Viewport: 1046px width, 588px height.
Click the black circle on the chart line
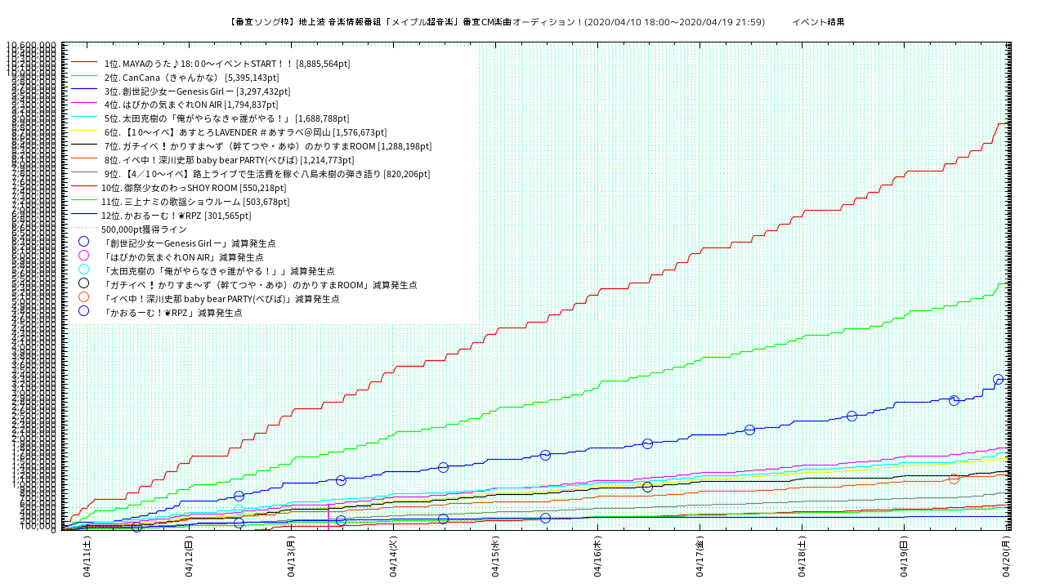tap(647, 487)
